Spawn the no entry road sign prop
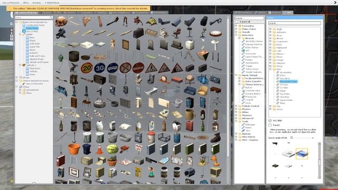338x190 pixels. click(x=138, y=68)
